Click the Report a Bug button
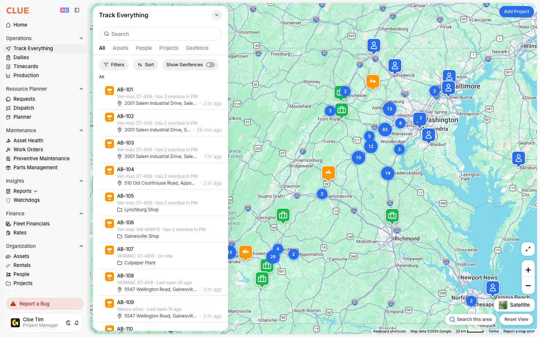 (45, 304)
